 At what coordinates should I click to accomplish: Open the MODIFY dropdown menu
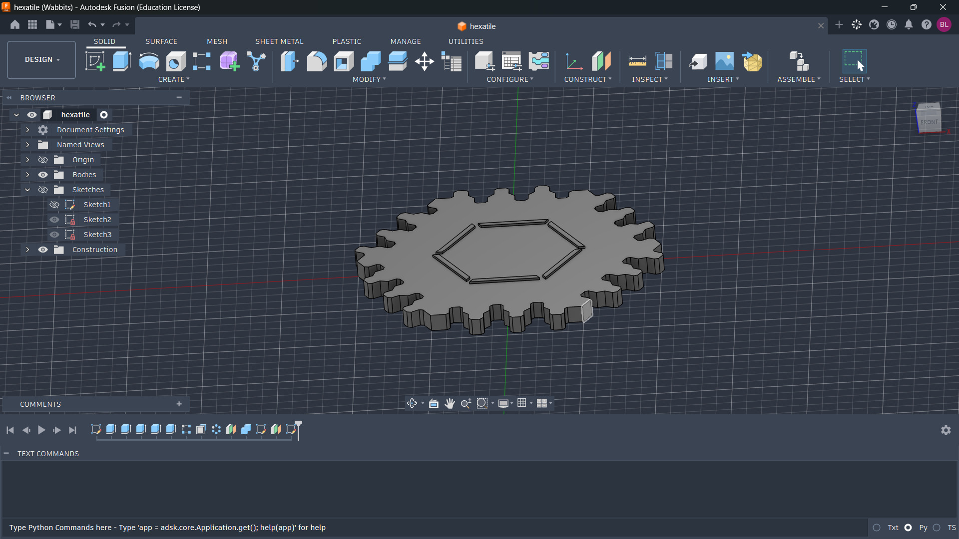[x=369, y=79]
